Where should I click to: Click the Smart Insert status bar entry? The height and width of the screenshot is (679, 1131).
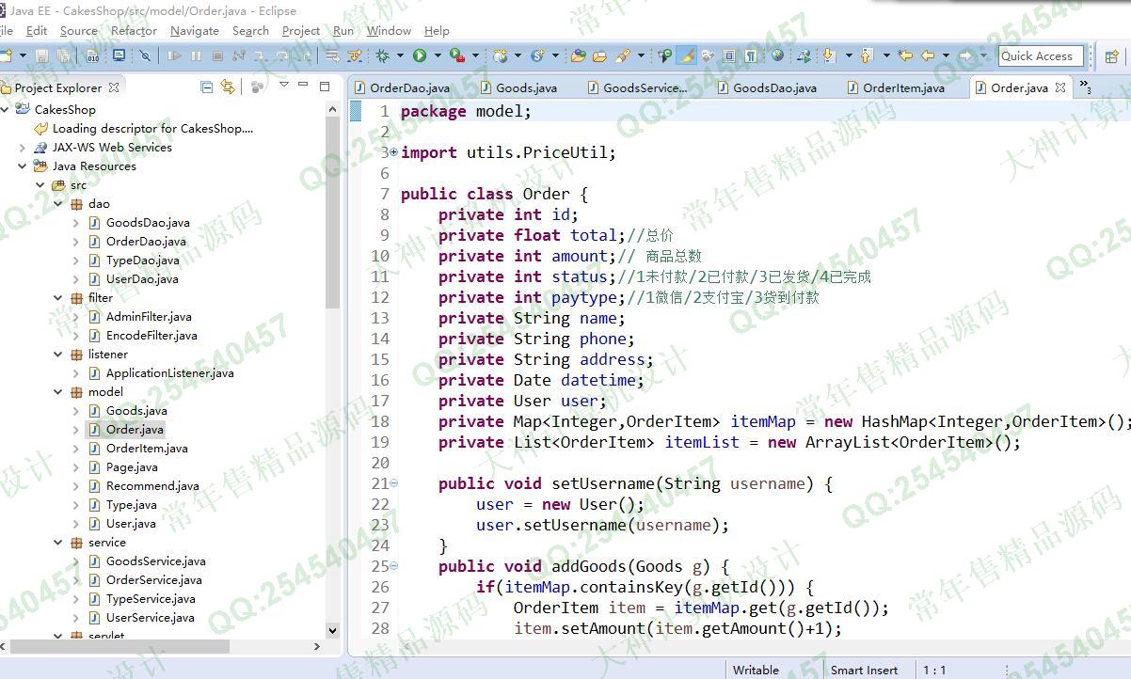[x=864, y=670]
